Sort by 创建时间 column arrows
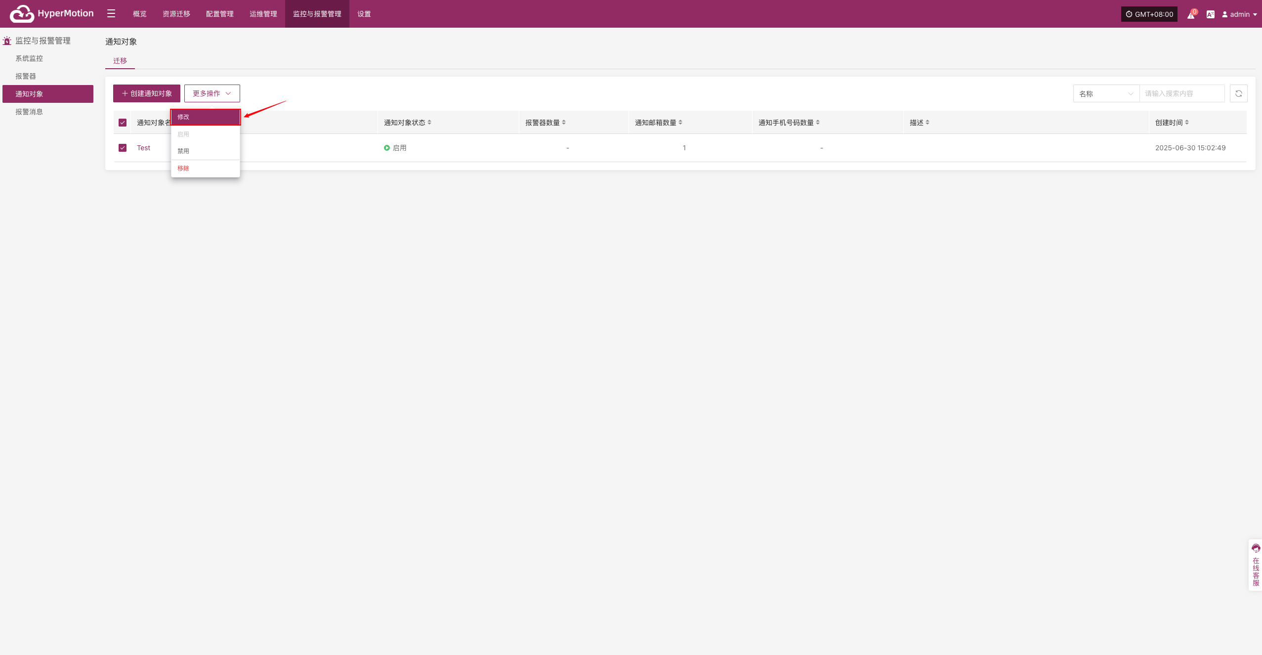 tap(1187, 123)
